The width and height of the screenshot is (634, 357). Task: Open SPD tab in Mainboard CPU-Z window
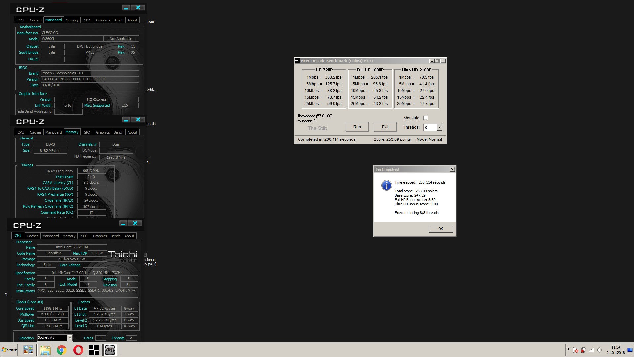pyautogui.click(x=87, y=20)
